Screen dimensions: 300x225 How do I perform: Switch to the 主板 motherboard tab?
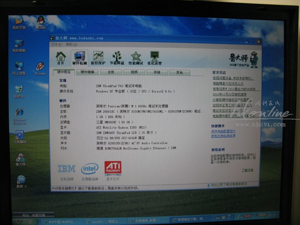111,72
